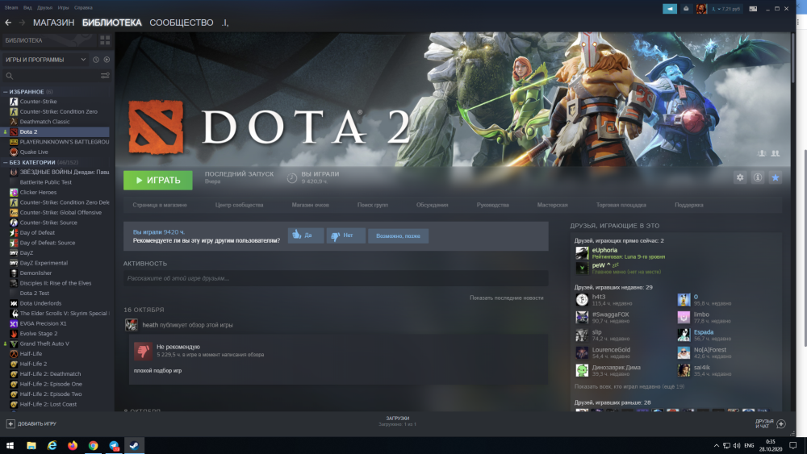Viewport: 807px width, 454px height.
Task: Open Steam announcements megaphone icon
Action: pyautogui.click(x=670, y=9)
